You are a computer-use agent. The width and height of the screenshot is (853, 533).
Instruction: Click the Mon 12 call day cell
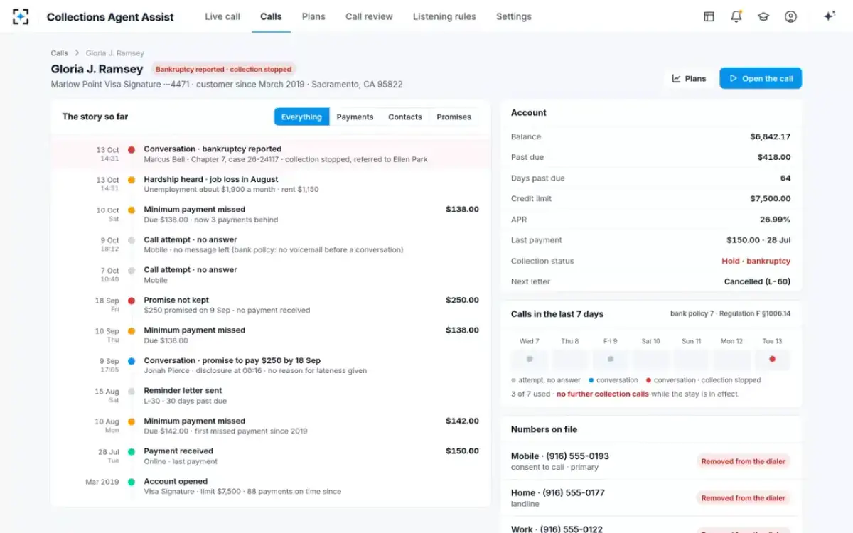click(x=732, y=359)
